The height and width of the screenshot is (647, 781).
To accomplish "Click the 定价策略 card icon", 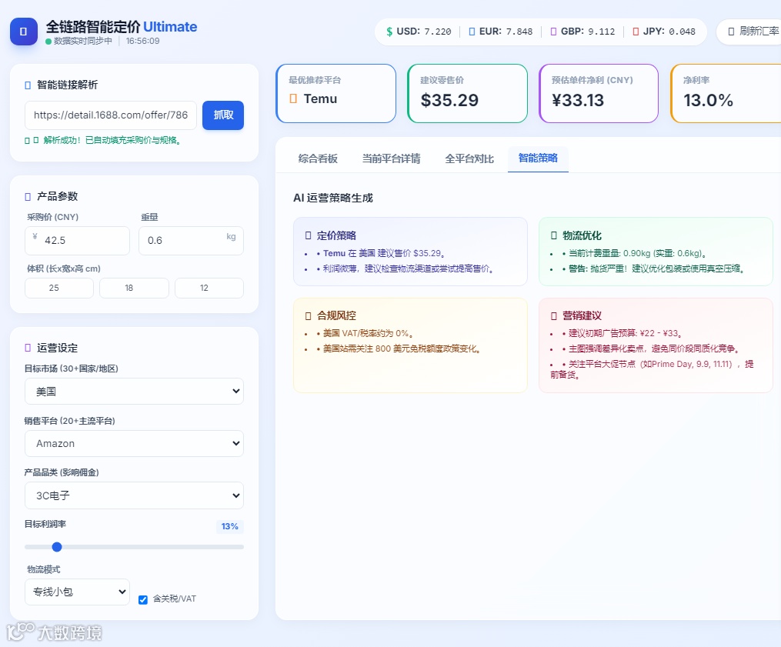I will [x=309, y=235].
